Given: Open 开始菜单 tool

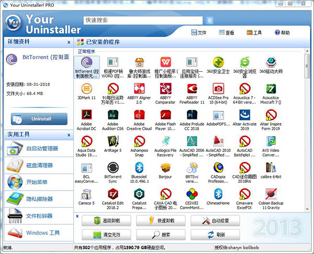Looking at the screenshot, I should pos(39,182).
